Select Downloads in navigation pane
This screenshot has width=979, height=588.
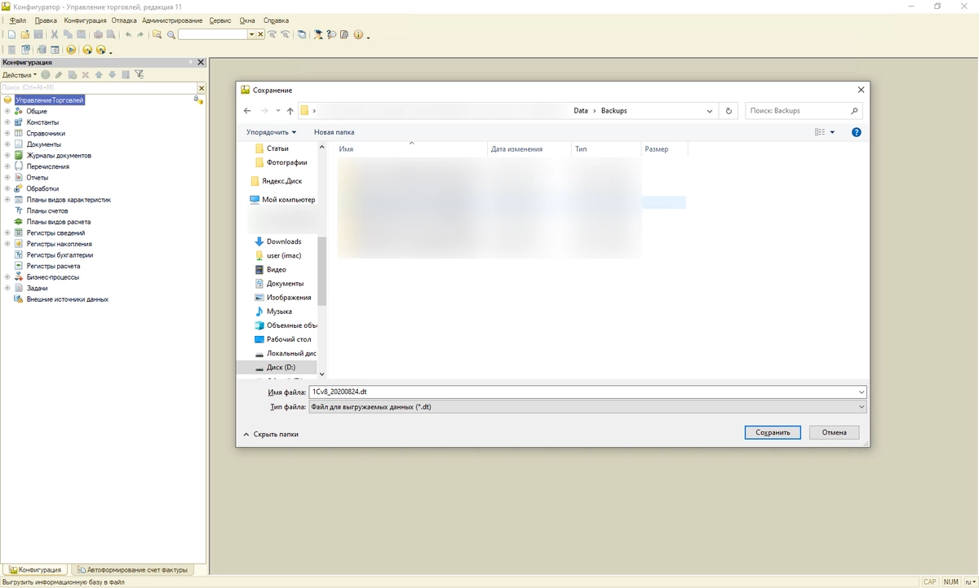click(x=284, y=241)
